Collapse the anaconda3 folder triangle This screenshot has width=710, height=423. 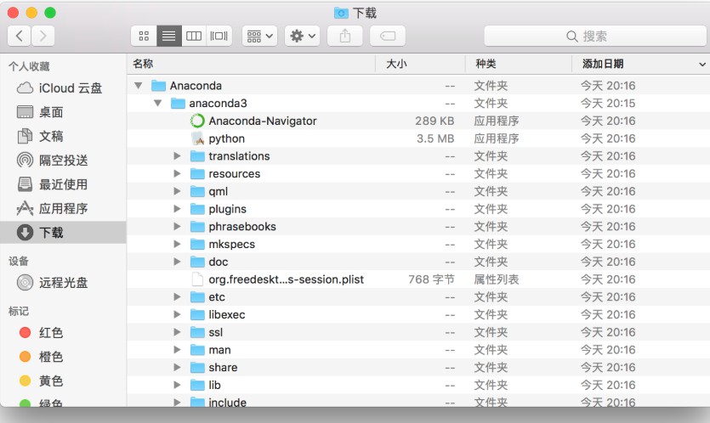click(157, 103)
